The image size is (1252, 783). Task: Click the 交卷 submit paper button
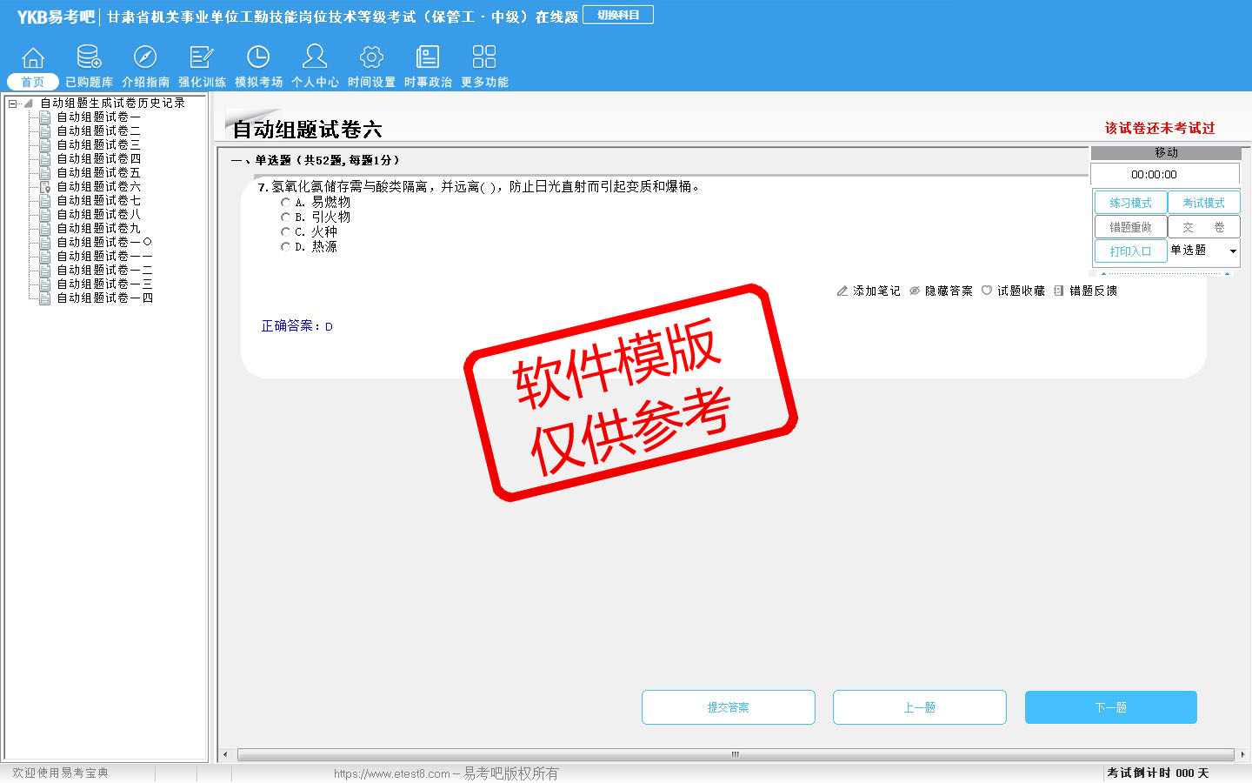tap(1203, 227)
